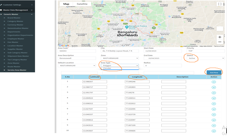Screen dimensions: 227x136
Task: Delete row 8 with the X icon
Action: coord(214,120)
